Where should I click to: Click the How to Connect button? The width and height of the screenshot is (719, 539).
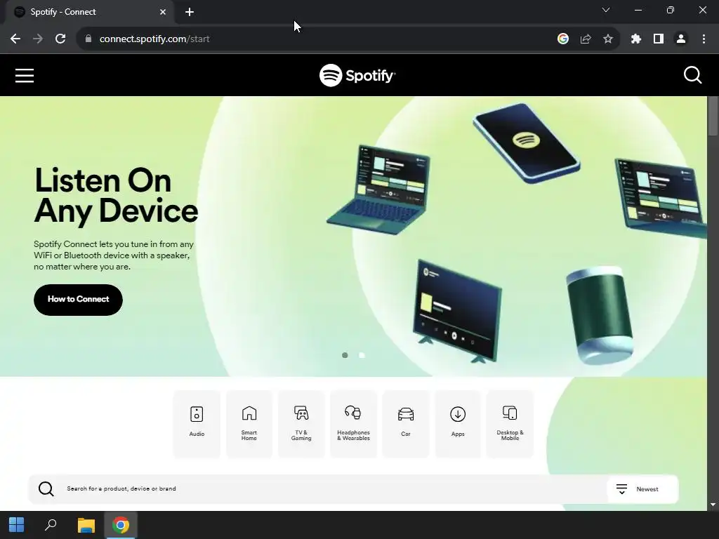(x=79, y=300)
